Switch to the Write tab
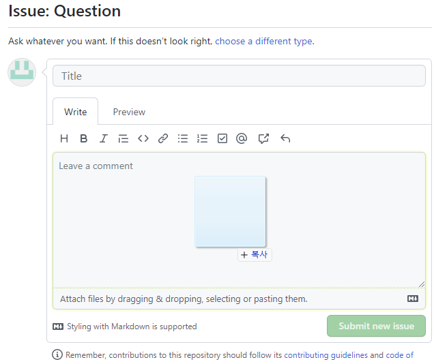The height and width of the screenshot is (364, 434). (75, 112)
